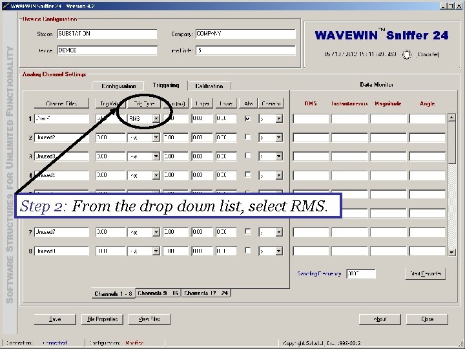Image resolution: width=465 pixels, height=349 pixels.
Task: Click the Angle monitor field for channel 2
Action: [428, 138]
